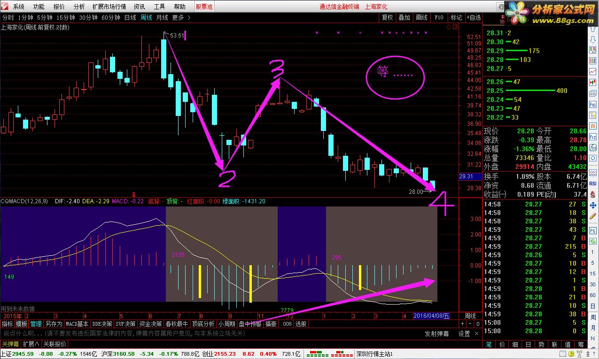This screenshot has height=359, width=599.
Task: Select the 资金决策 indicator tab
Action: 150,324
